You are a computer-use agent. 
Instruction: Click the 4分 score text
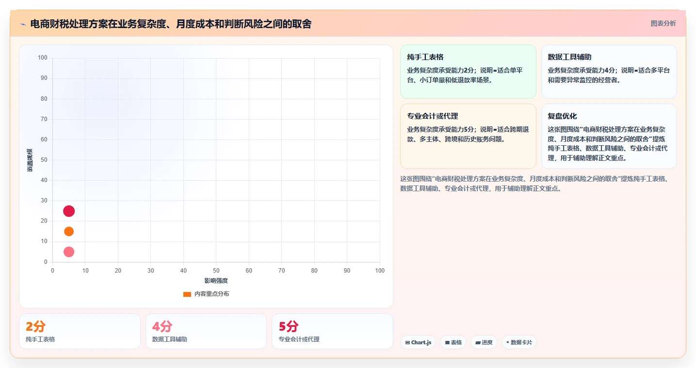pyautogui.click(x=162, y=326)
